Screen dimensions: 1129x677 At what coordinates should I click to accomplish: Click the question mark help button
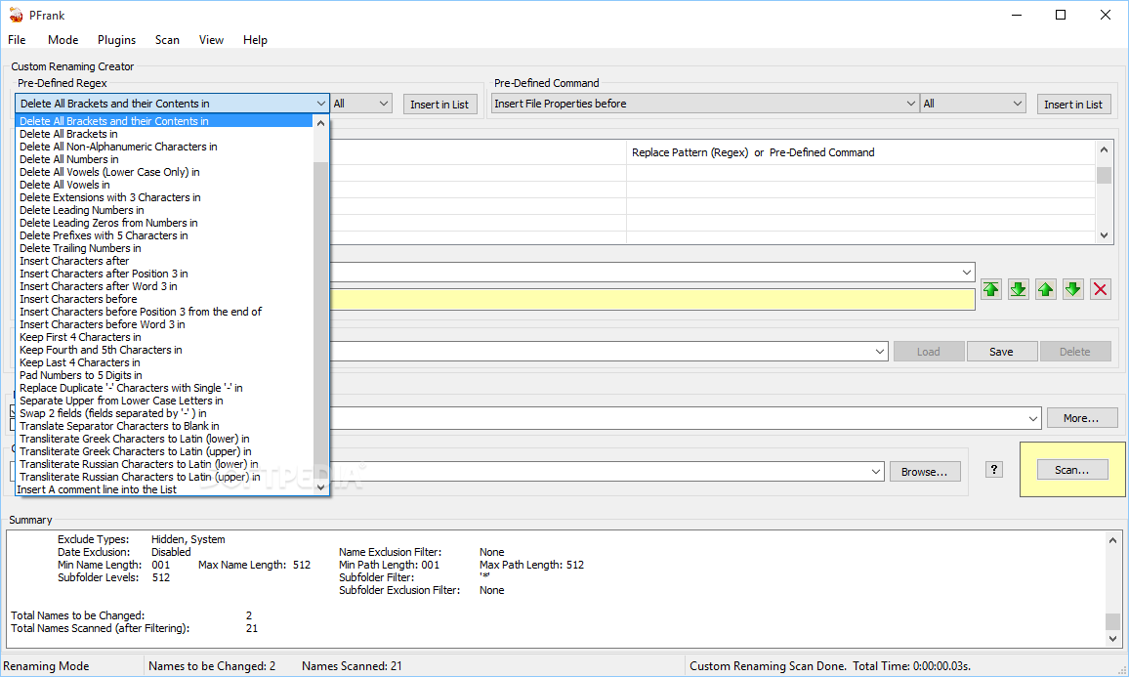[994, 470]
